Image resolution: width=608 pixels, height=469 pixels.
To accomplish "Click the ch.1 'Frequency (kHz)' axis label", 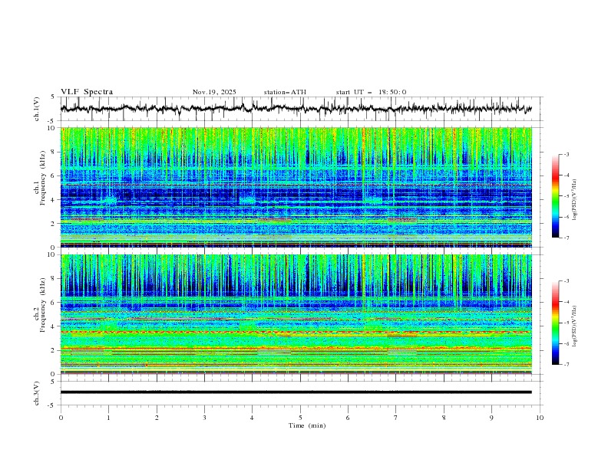I will coord(42,176).
